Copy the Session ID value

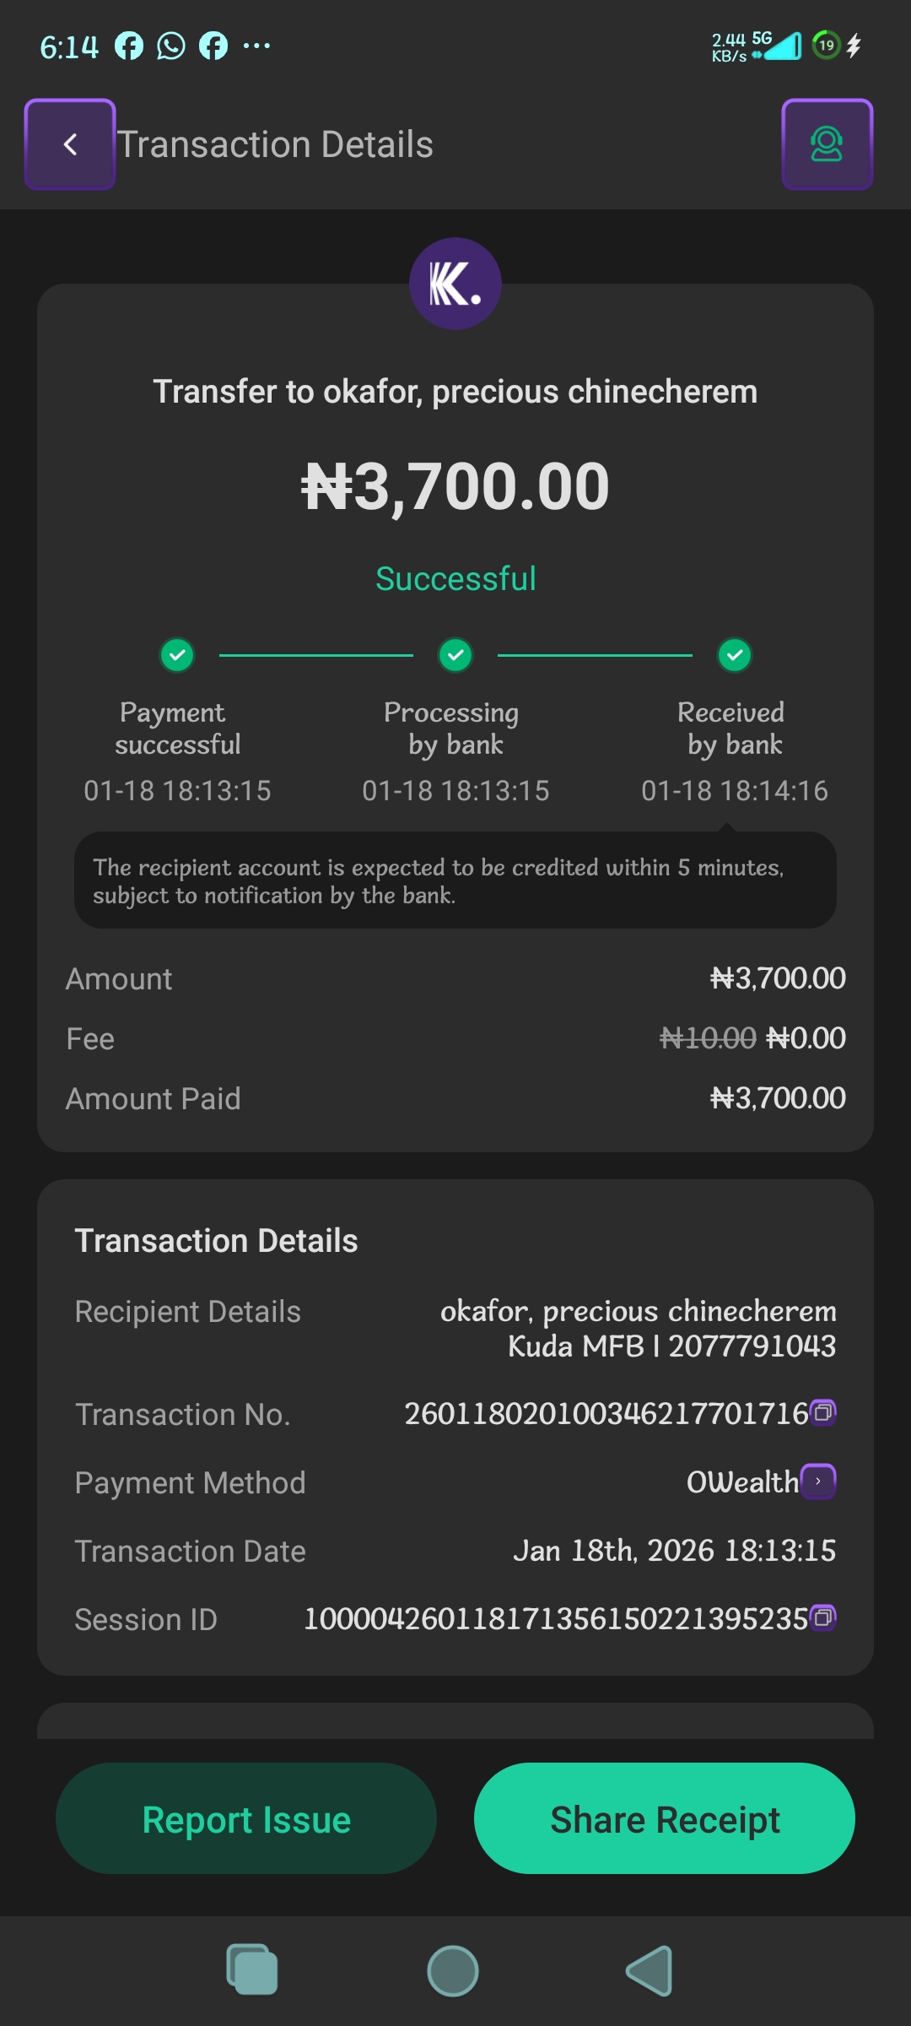pyautogui.click(x=823, y=1617)
